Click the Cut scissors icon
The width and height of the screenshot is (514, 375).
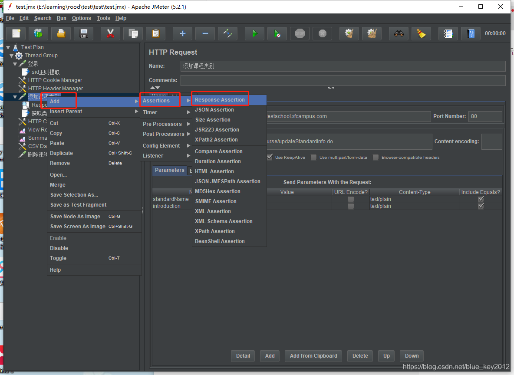pyautogui.click(x=110, y=33)
